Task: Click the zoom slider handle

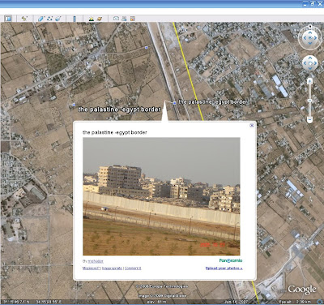Action: (310, 101)
